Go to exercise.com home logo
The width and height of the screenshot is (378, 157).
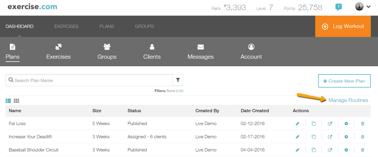[32, 7]
